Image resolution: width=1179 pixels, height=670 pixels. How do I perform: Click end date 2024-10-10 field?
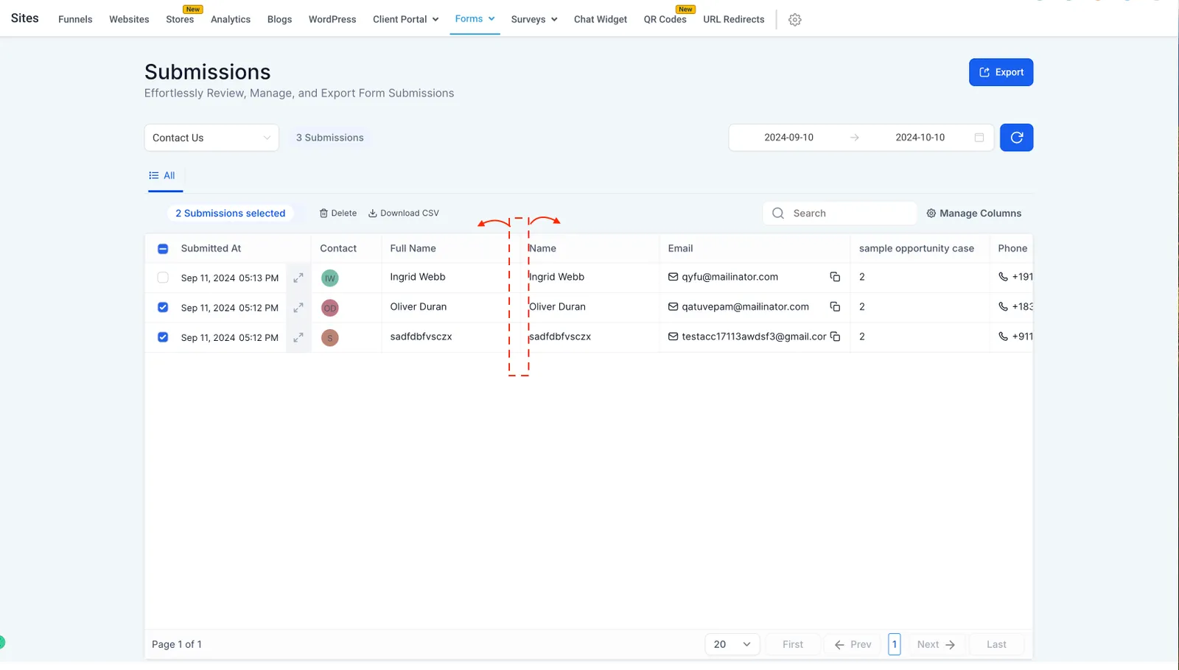(x=920, y=138)
